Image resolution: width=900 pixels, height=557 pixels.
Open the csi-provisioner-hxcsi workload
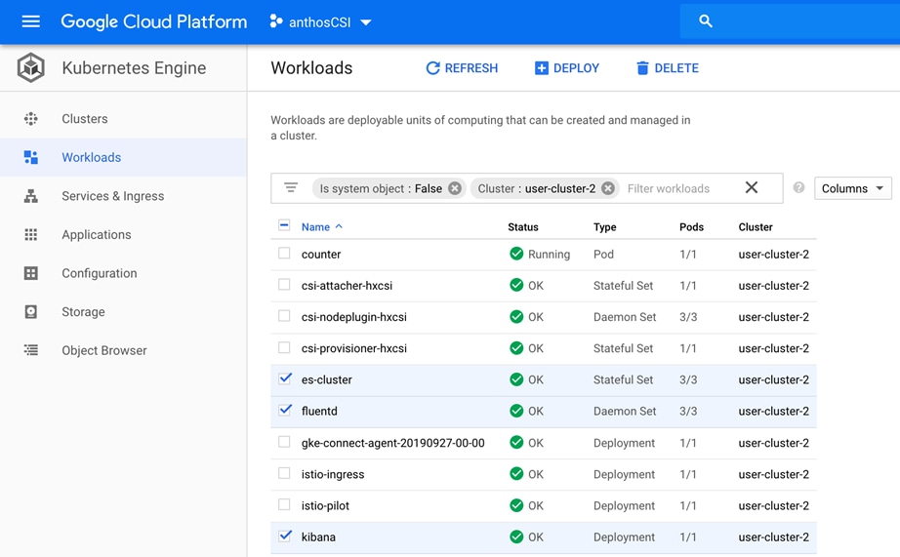click(353, 349)
